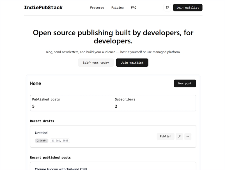Click the Self-host today button
Image resolution: width=225 pixels, height=170 pixels.
pyautogui.click(x=96, y=62)
